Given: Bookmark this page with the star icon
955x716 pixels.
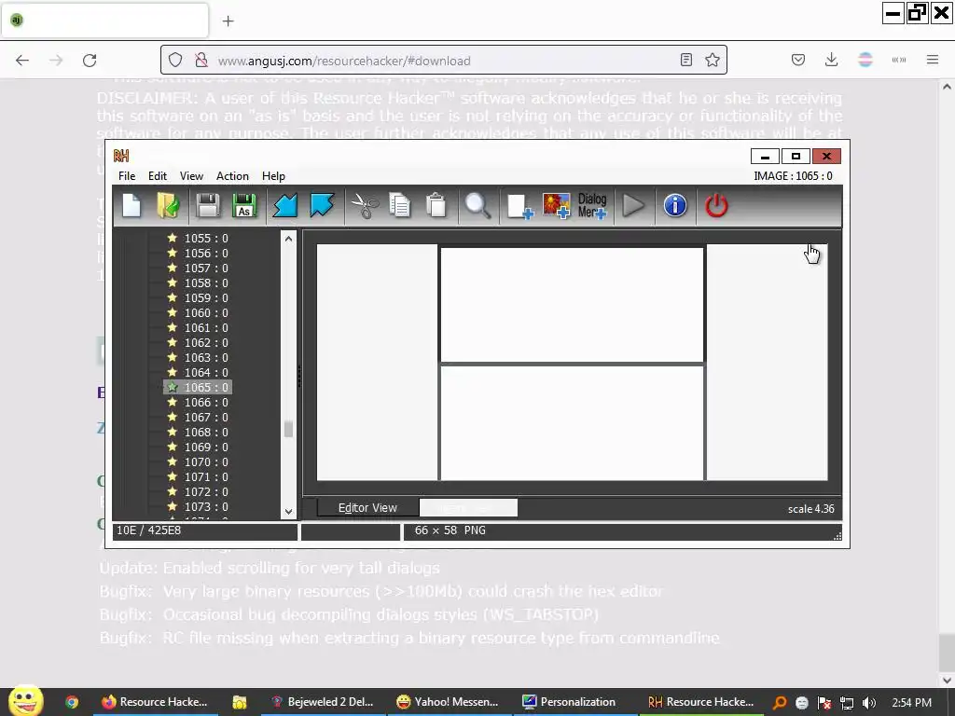Looking at the screenshot, I should point(712,60).
